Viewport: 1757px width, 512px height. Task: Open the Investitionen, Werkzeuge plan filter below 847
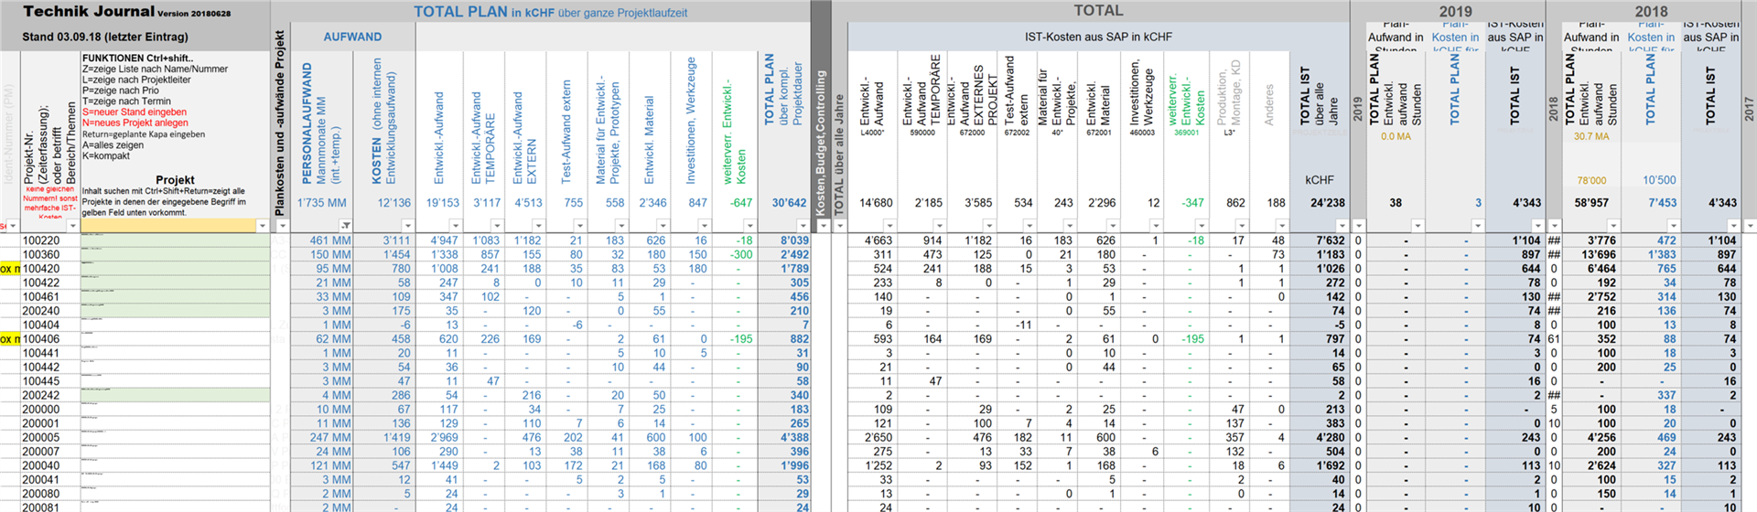pyautogui.click(x=704, y=225)
